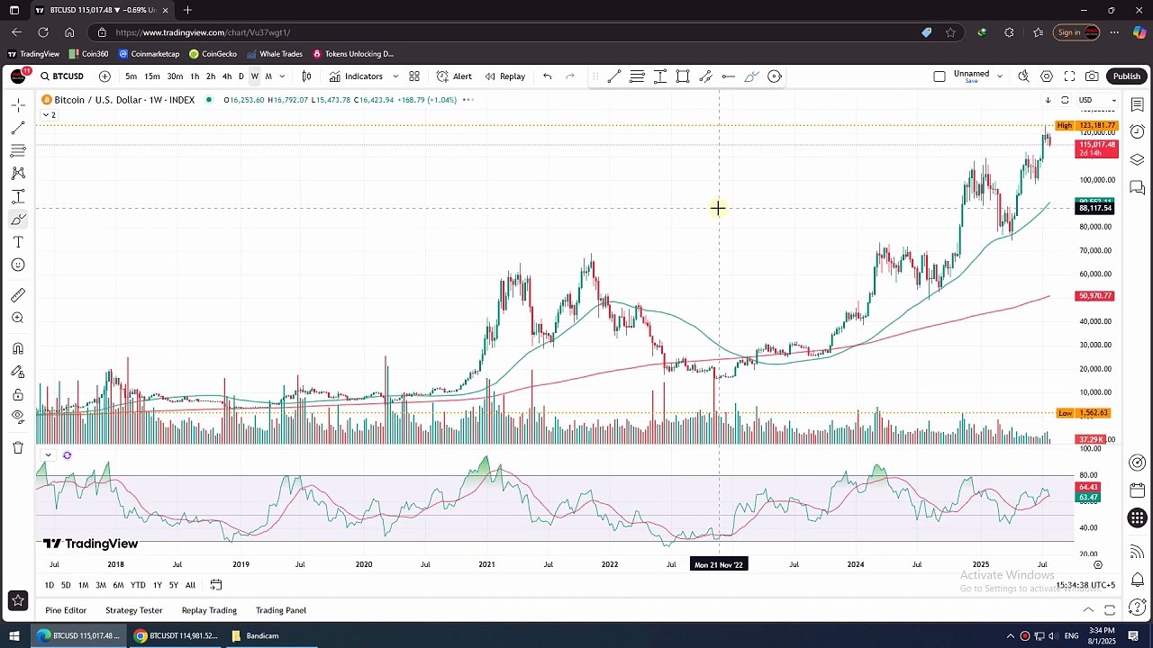Switch to the BTCUSD browser tab

101,10
